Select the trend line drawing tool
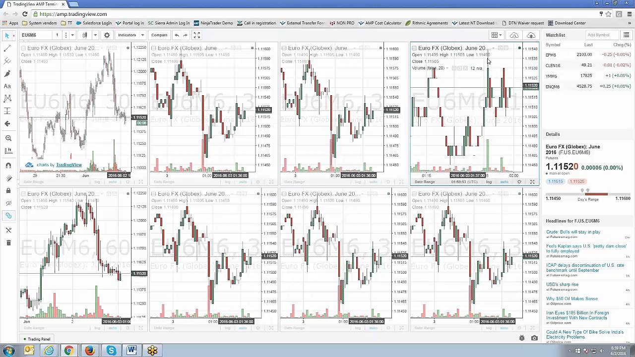The width and height of the screenshot is (635, 357). 7,49
